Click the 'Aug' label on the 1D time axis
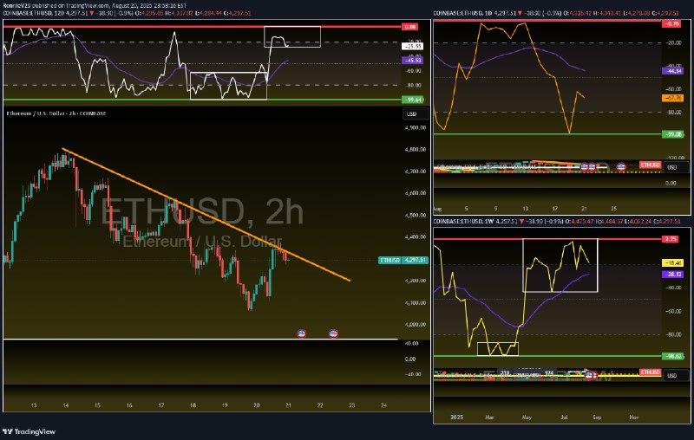This screenshot has height=440, width=694. (x=437, y=209)
